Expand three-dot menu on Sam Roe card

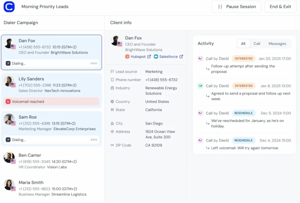tap(94, 140)
